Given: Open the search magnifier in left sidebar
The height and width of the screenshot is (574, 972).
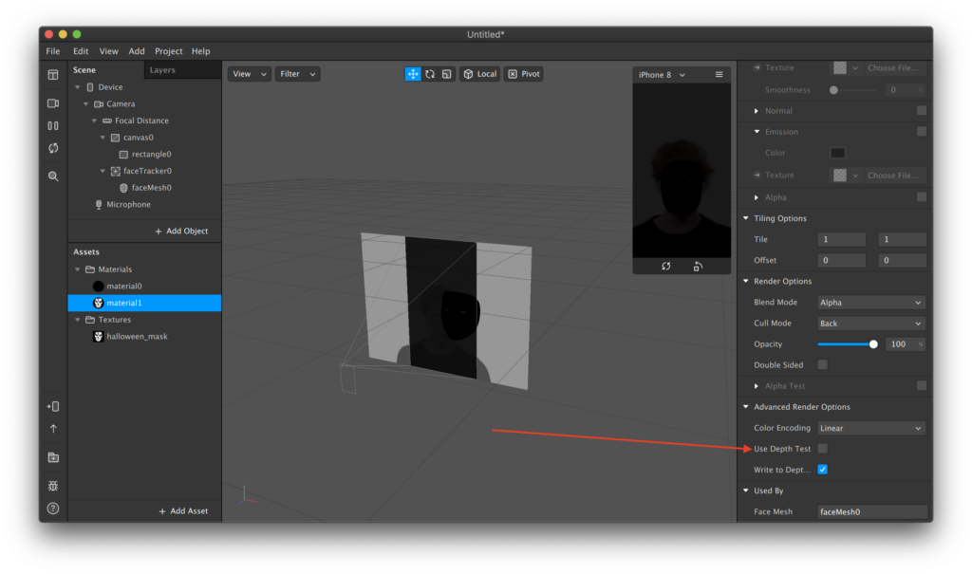Looking at the screenshot, I should point(53,176).
